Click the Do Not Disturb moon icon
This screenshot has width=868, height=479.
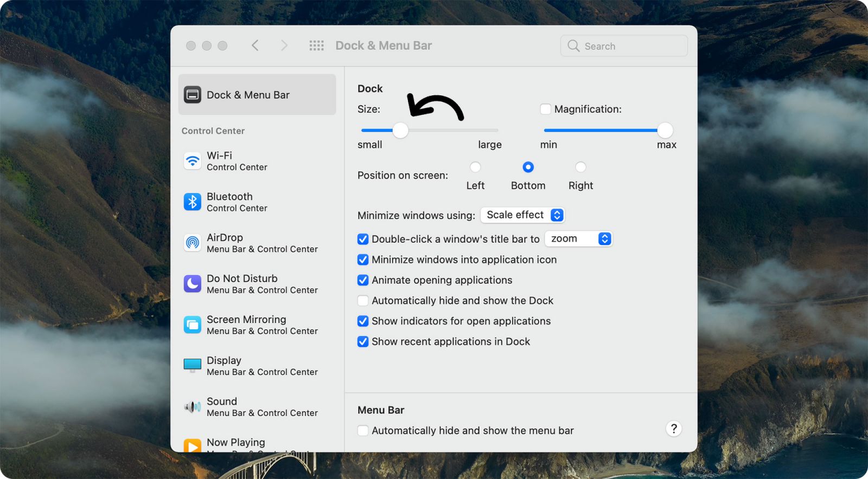[x=192, y=284]
